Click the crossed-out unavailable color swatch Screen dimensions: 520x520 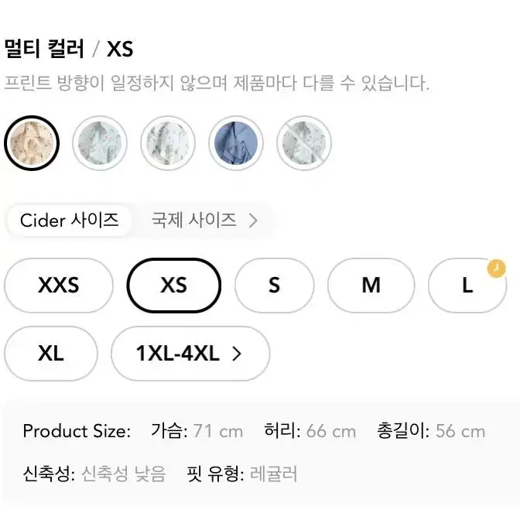304,143
